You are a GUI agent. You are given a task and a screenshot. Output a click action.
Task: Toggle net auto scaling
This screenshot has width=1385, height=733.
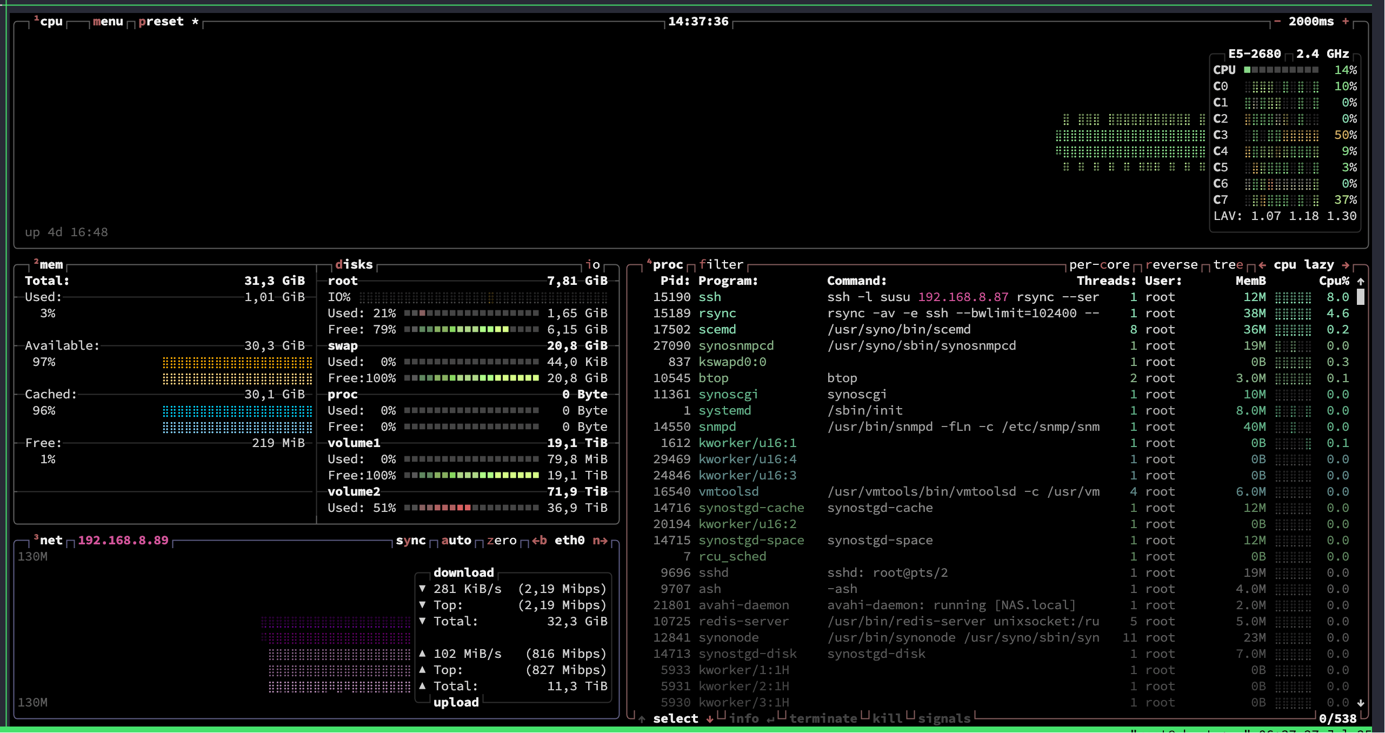[456, 541]
